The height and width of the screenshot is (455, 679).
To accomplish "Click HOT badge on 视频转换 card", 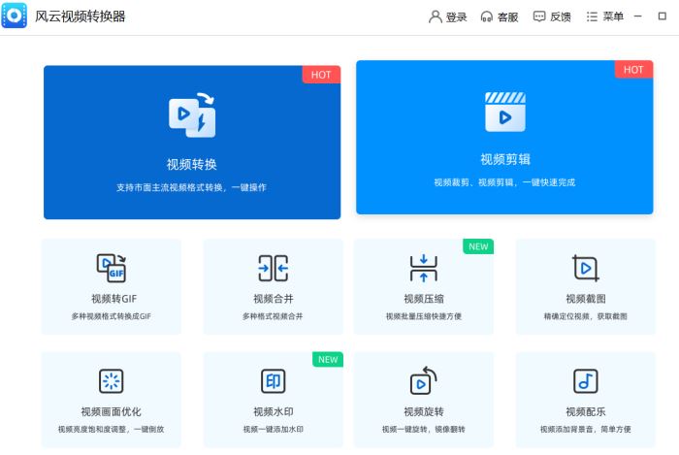I will point(321,75).
